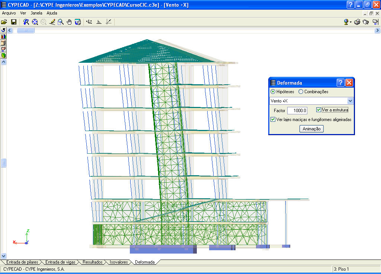The height and width of the screenshot is (274, 381).
Task: Click the main title bar help button
Action: 350,5
